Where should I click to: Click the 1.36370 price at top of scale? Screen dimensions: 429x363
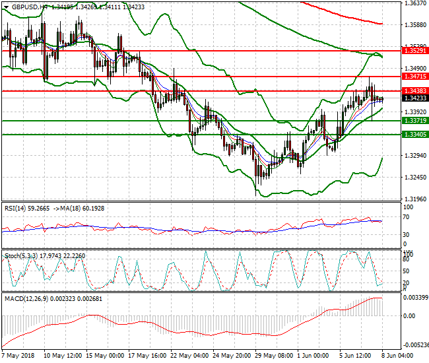pyautogui.click(x=414, y=4)
